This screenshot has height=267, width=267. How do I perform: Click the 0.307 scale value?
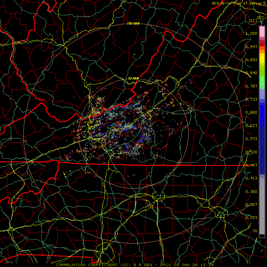(x=251, y=205)
